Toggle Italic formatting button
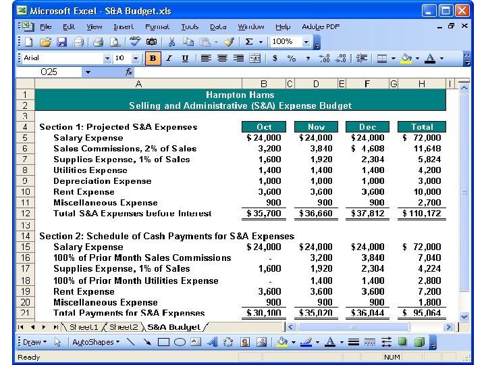Image resolution: width=486 pixels, height=365 pixels. (169, 58)
